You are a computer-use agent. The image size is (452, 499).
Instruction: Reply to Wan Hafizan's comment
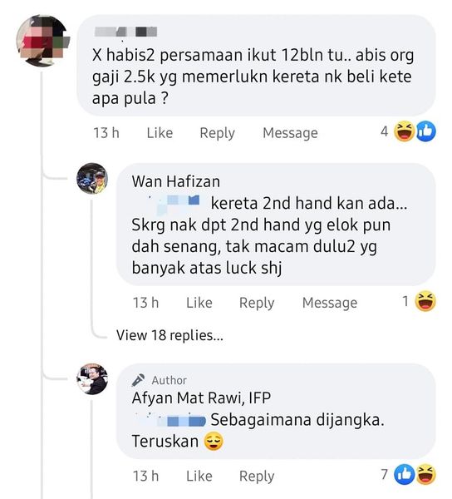click(x=257, y=303)
